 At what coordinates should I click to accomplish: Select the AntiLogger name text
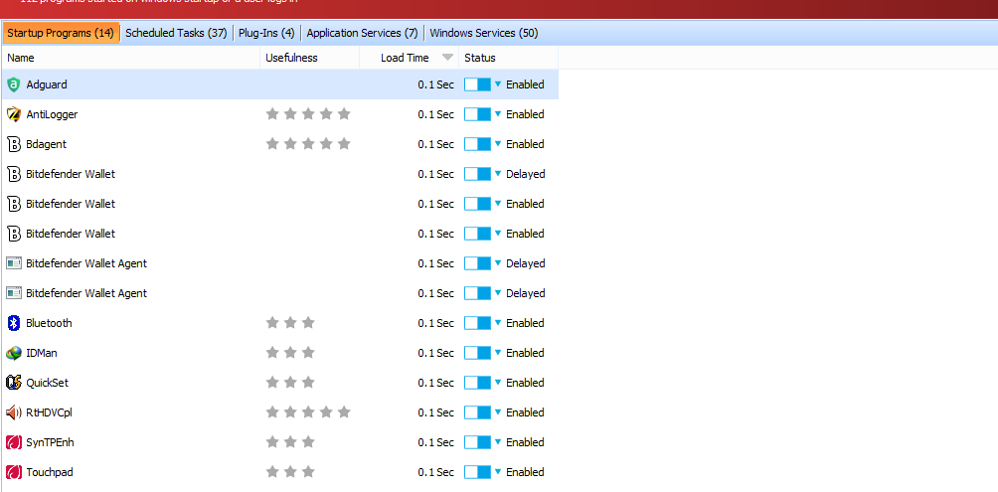(x=52, y=114)
